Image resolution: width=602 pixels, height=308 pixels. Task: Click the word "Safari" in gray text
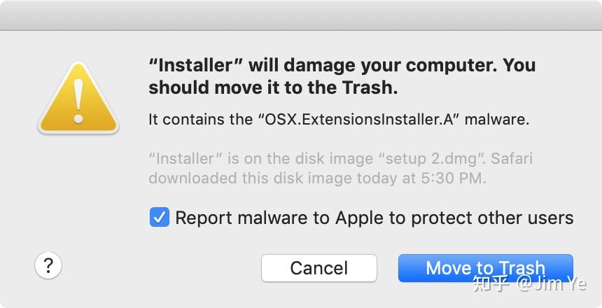click(x=512, y=158)
